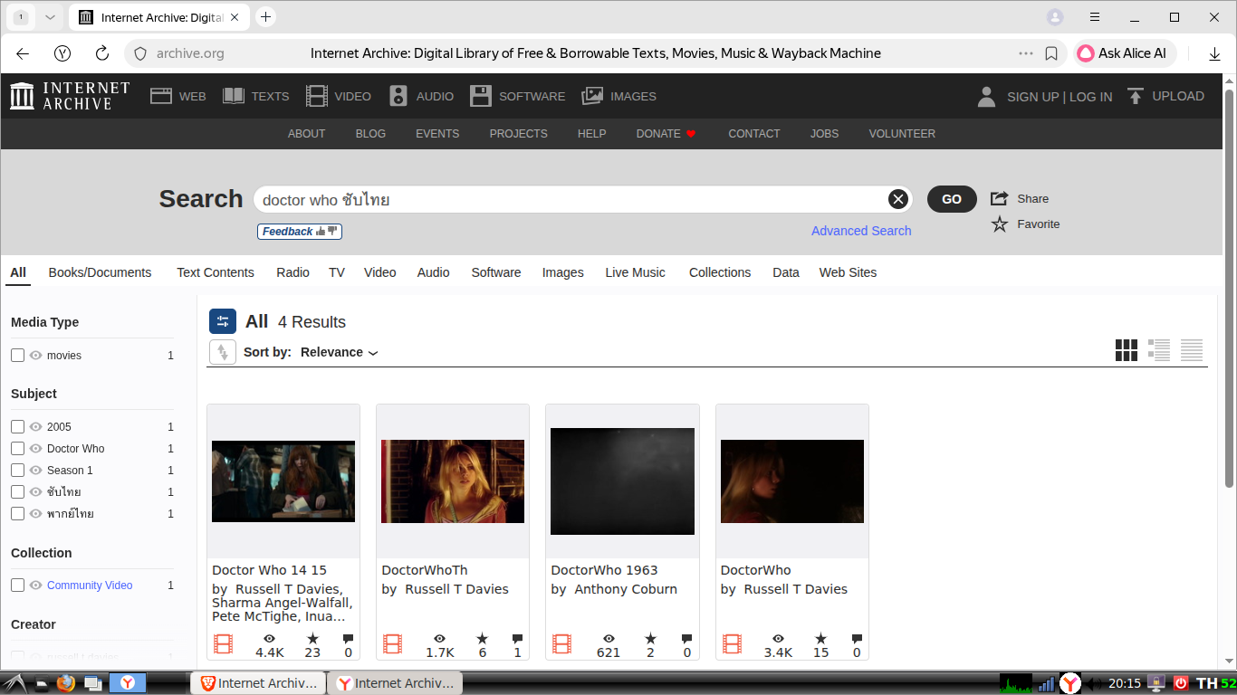
Task: Click the Feedback button
Action: coord(300,232)
